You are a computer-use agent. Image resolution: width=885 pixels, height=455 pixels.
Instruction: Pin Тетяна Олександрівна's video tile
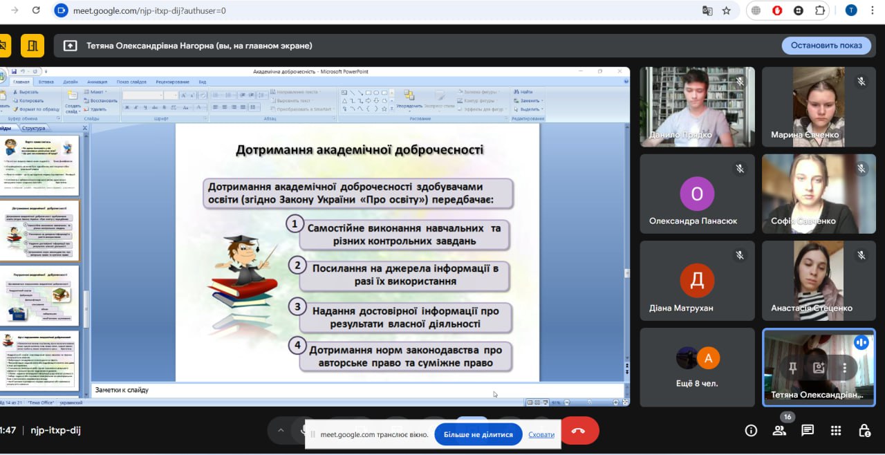click(793, 368)
